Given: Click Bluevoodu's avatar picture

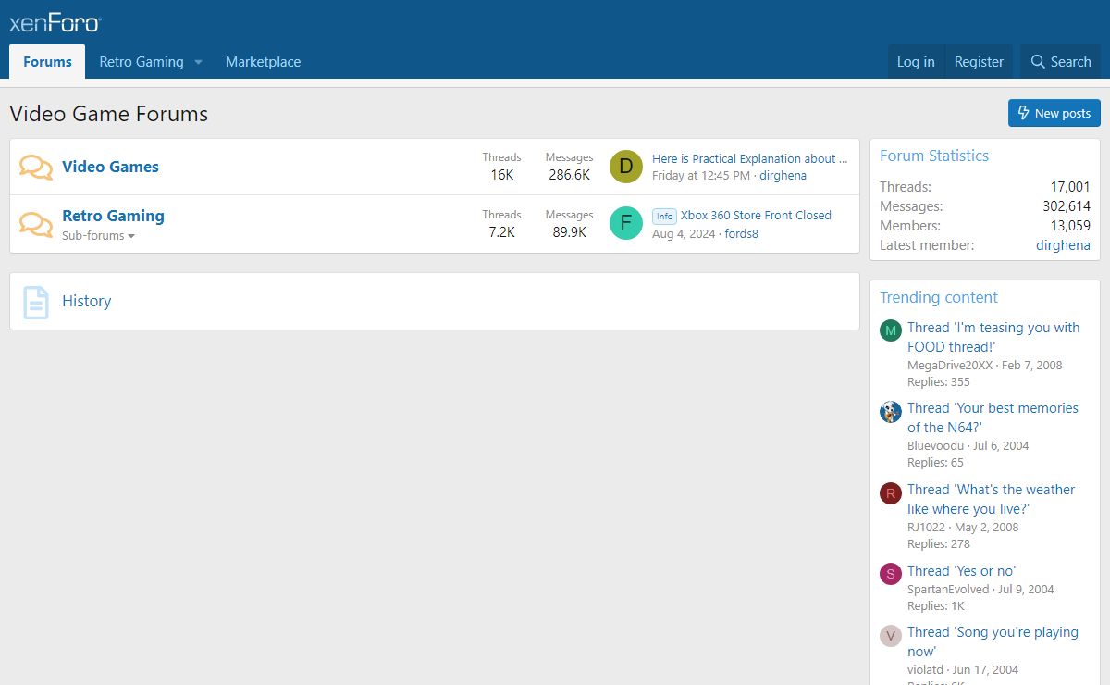Looking at the screenshot, I should (x=890, y=412).
